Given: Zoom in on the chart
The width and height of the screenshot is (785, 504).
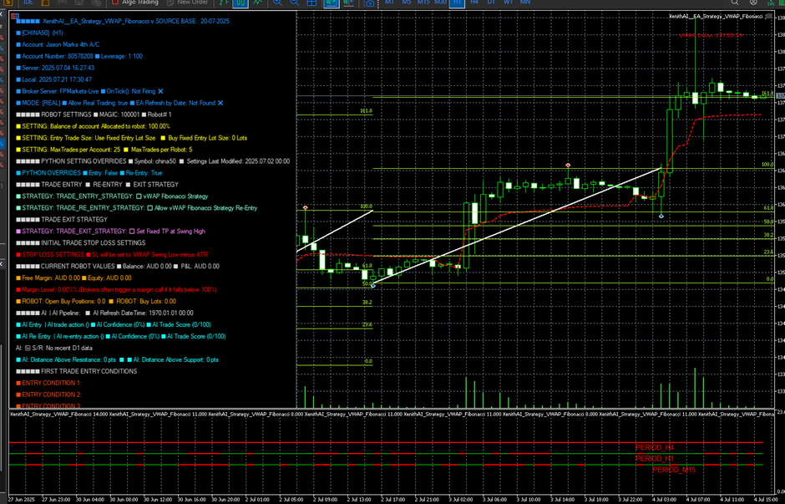Looking at the screenshot, I should (277, 3).
